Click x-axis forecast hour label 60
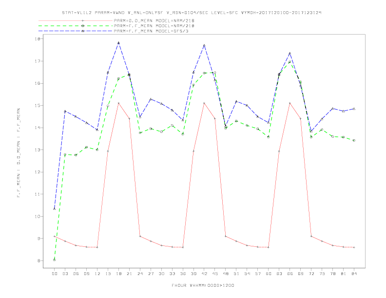Image resolution: width=386 pixels, height=298 pixels. (269, 274)
